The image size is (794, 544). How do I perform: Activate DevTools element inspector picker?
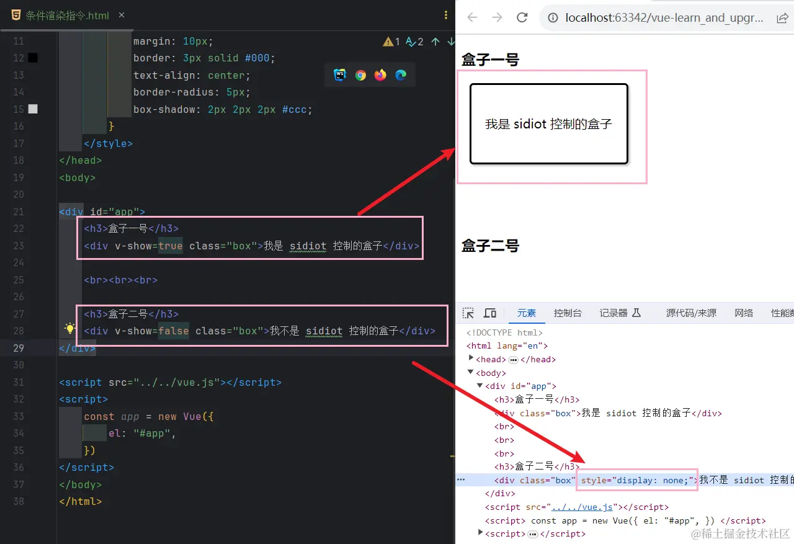click(468, 313)
